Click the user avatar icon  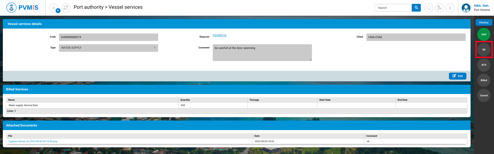coord(466,8)
